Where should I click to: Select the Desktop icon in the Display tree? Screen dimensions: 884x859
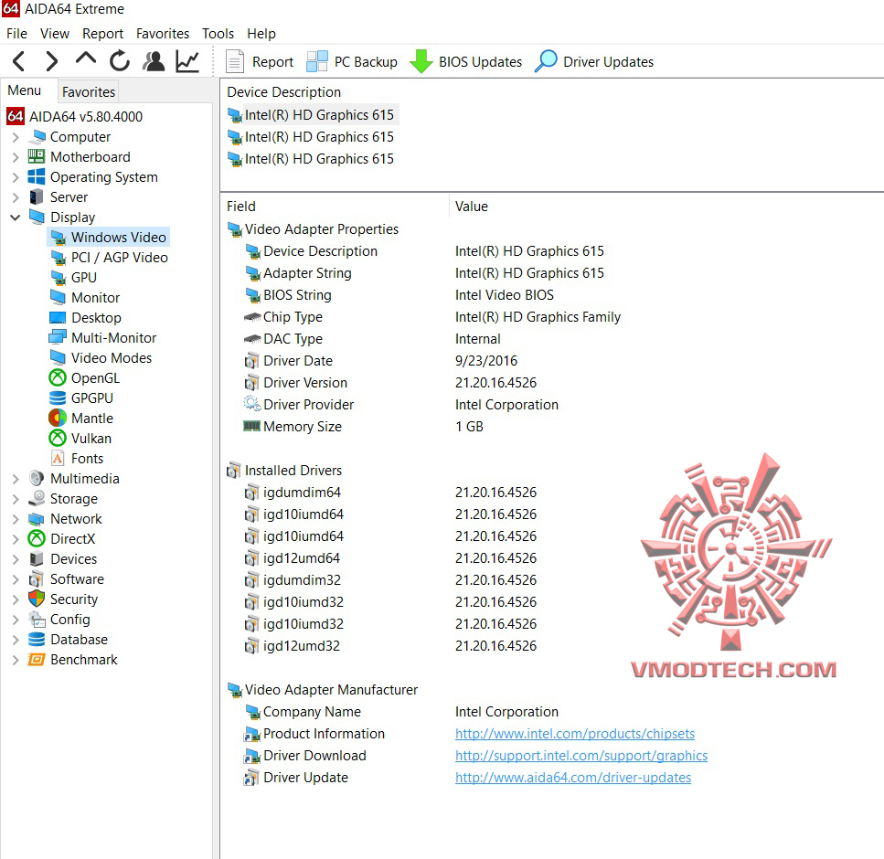(58, 318)
